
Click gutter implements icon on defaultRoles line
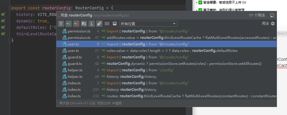(3, 27)
